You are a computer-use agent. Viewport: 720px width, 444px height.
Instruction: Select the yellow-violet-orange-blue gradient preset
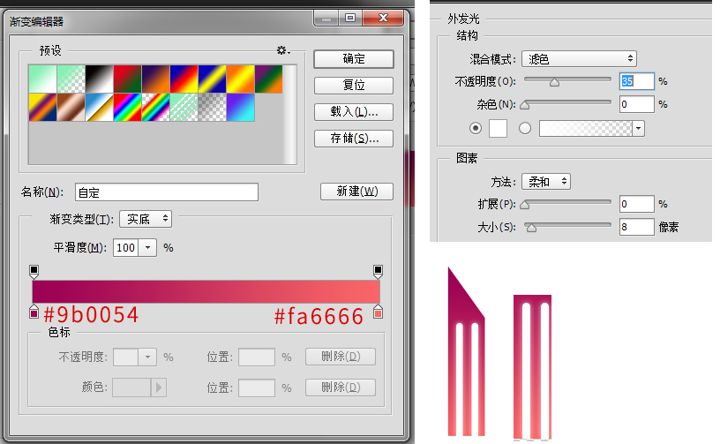42,108
